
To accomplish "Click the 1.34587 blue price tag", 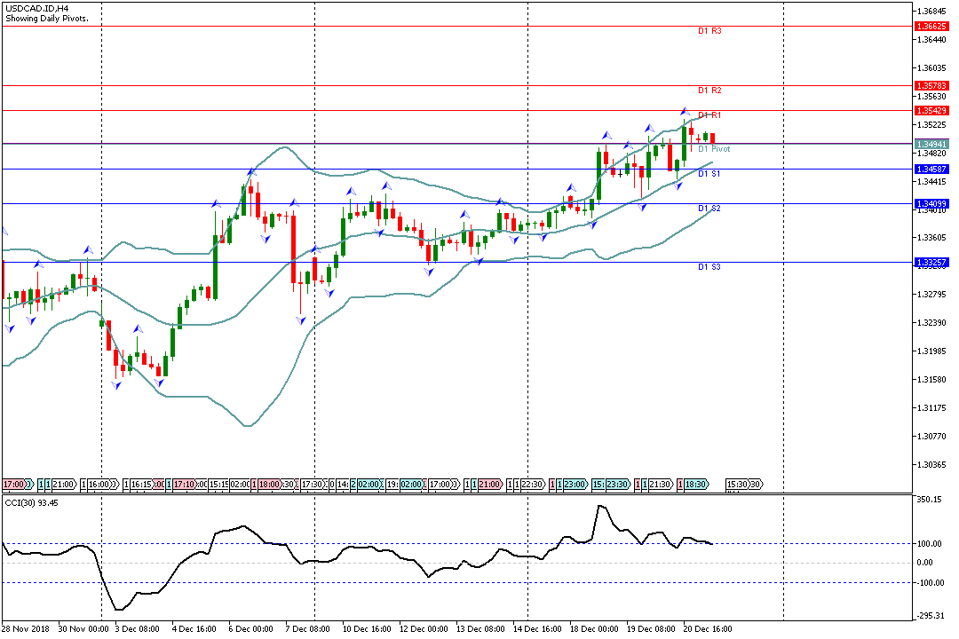I will (931, 169).
